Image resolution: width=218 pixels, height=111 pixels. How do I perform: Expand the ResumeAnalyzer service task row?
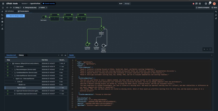[x=12, y=70]
